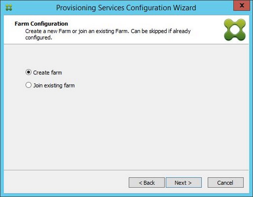Screen dimensions: 253x197
Task: Click the Provisioning Services Configuration Wizard title
Action: (126, 8)
